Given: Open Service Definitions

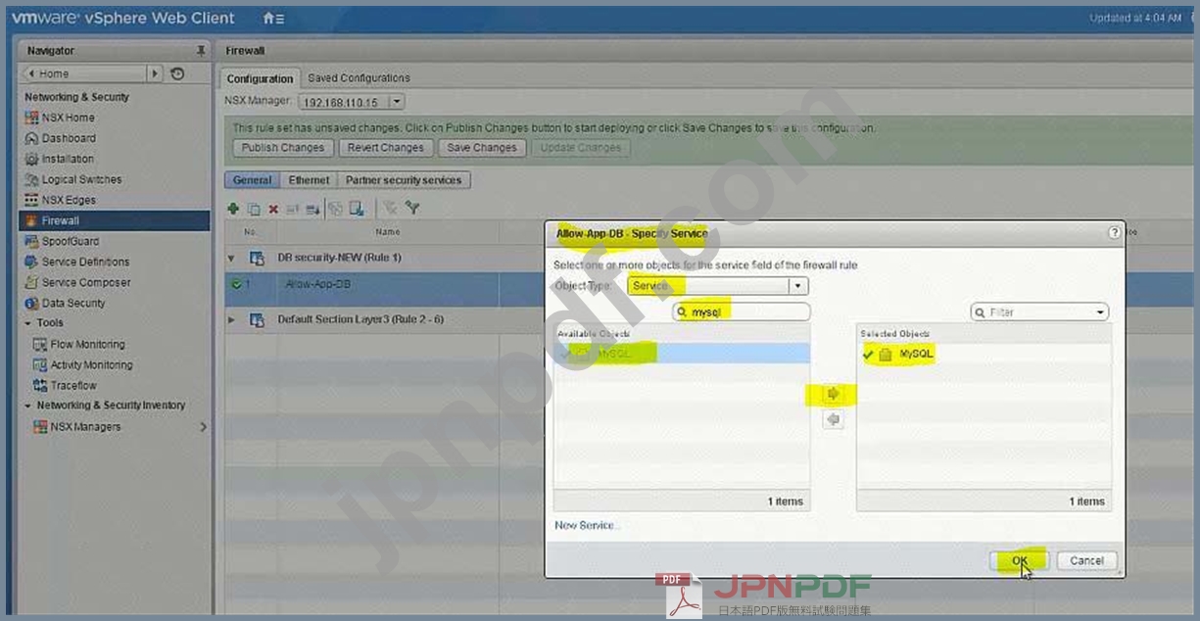Looking at the screenshot, I should click(85, 262).
